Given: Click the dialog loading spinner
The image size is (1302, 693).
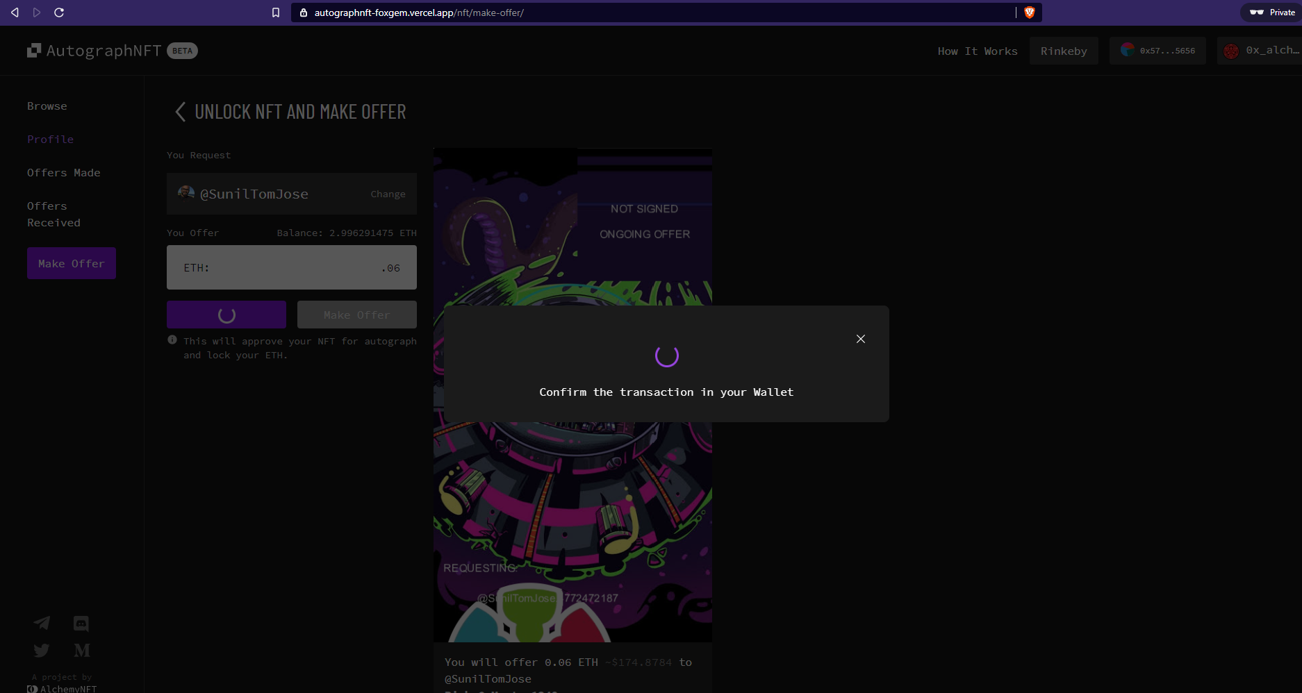Looking at the screenshot, I should pos(667,356).
